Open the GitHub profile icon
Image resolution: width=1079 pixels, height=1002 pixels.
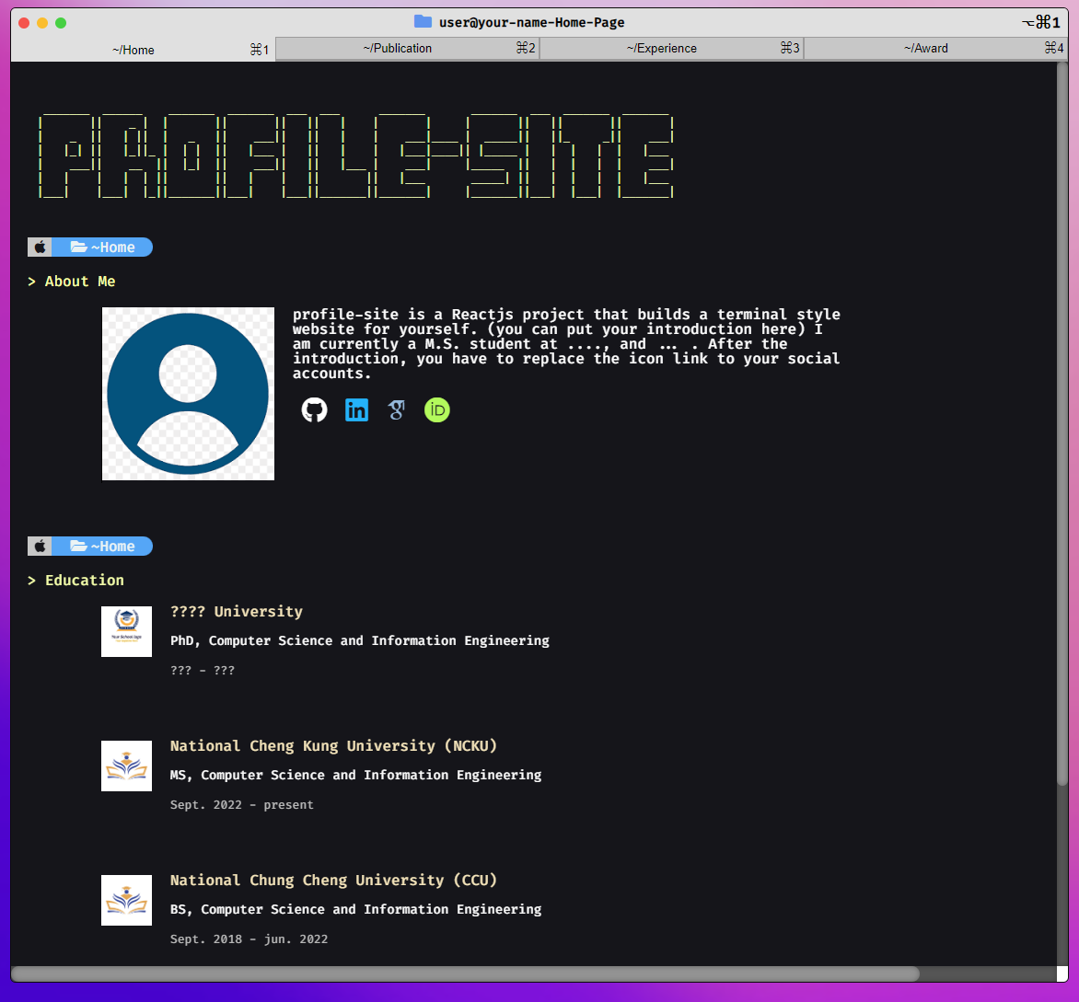click(x=315, y=409)
